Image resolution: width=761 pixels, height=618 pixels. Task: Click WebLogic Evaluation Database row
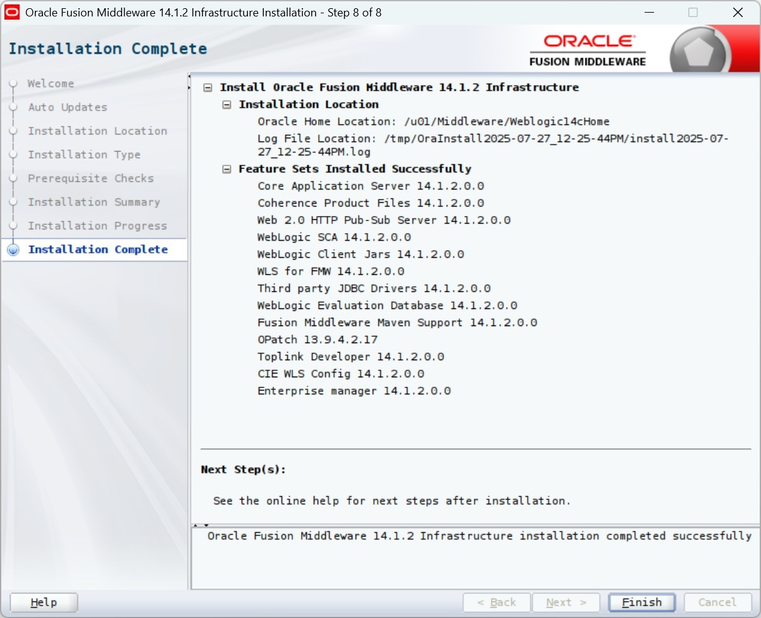pos(387,305)
